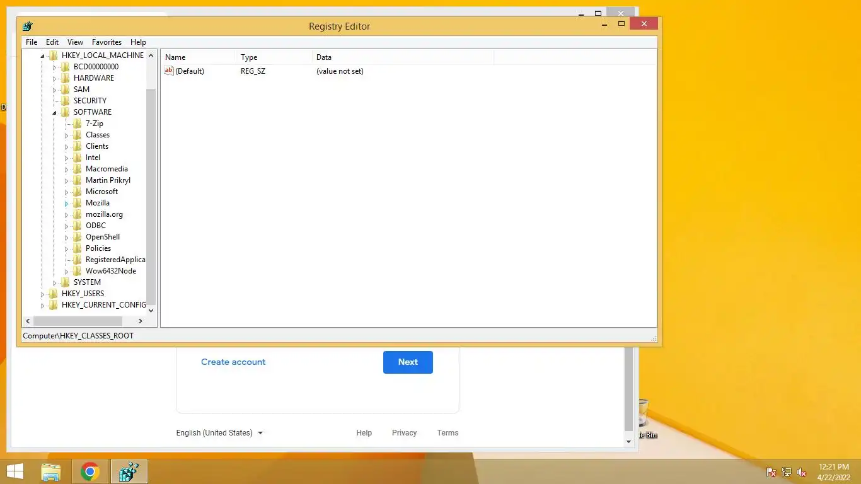
Task: Click the (Default) string value icon
Action: [168, 71]
